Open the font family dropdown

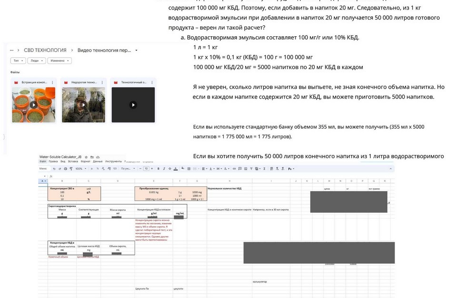(x=127, y=169)
